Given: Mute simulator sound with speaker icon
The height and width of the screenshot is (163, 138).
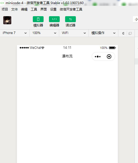Looking at the screenshot, I should click(123, 33).
